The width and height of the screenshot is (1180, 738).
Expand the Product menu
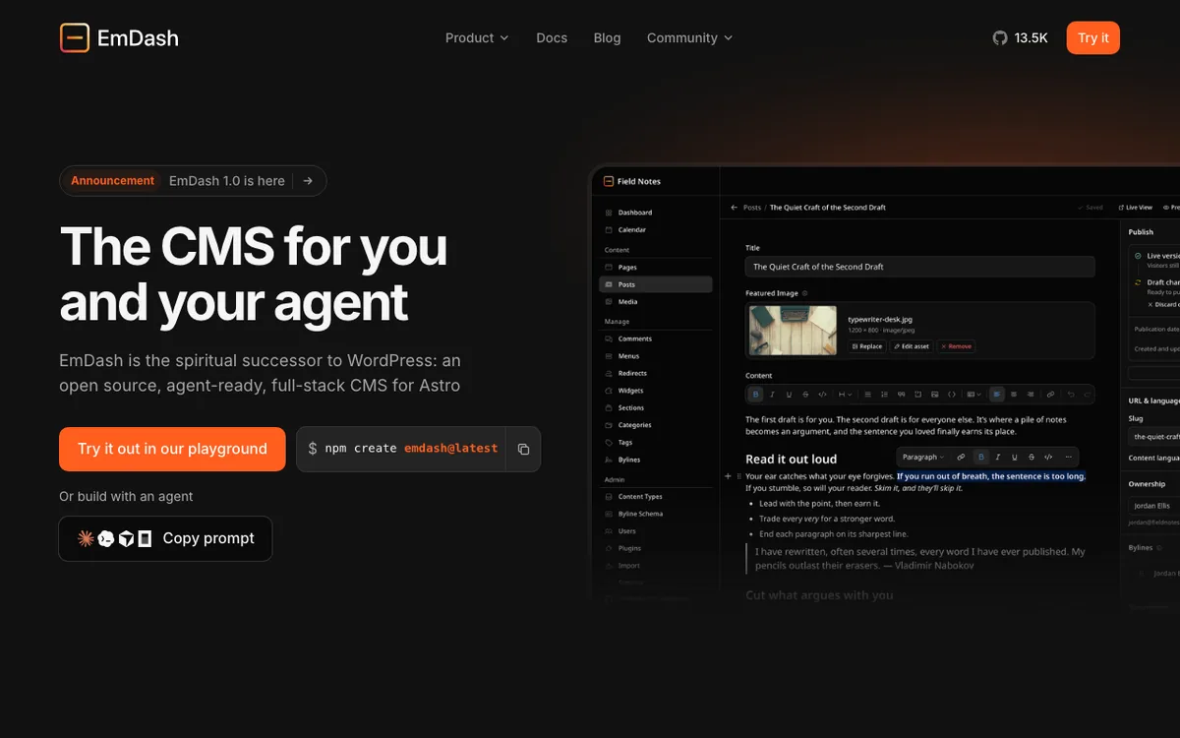477,38
